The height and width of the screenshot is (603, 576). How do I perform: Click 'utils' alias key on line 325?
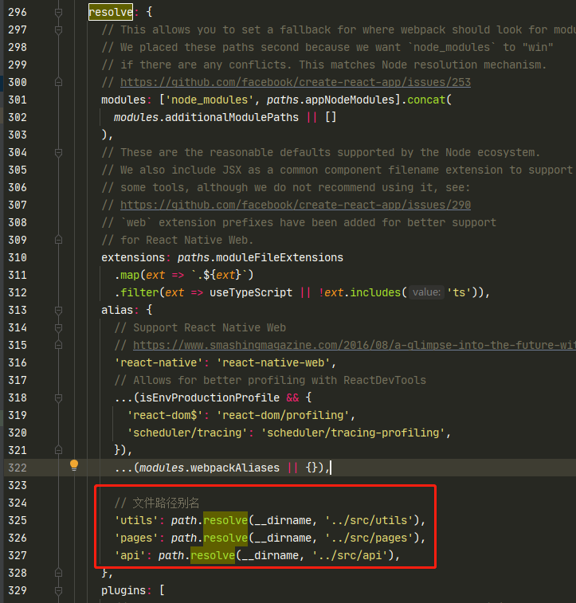(x=136, y=520)
